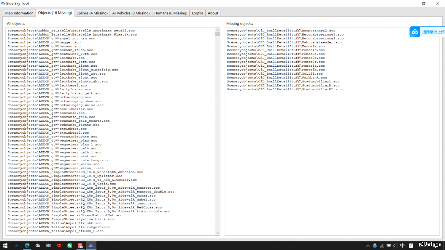Open the Logfile tab
The image size is (445, 250).
(197, 13)
